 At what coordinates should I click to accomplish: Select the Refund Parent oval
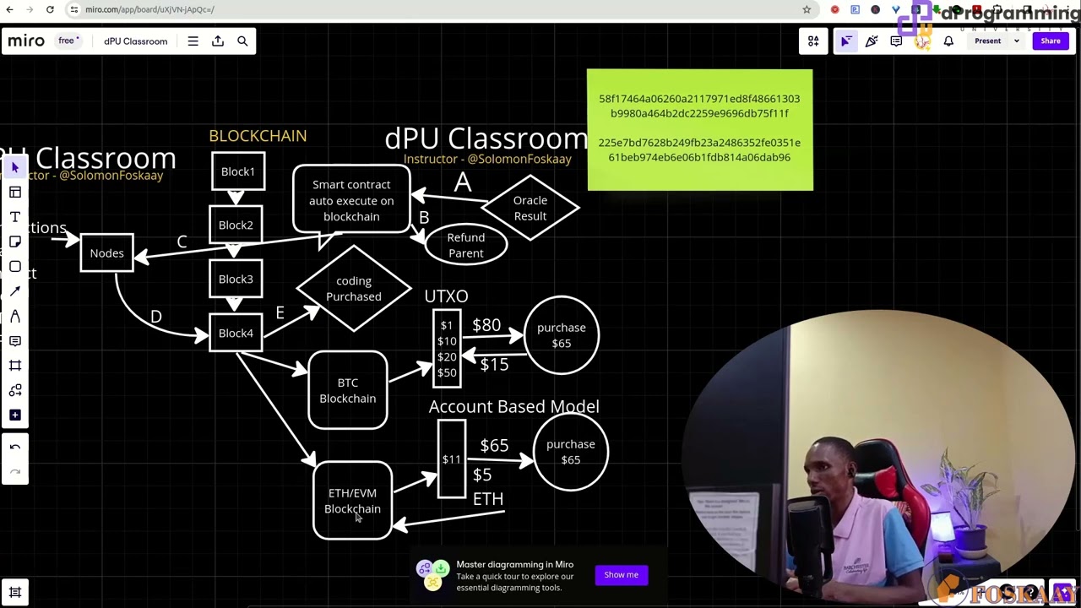click(466, 245)
